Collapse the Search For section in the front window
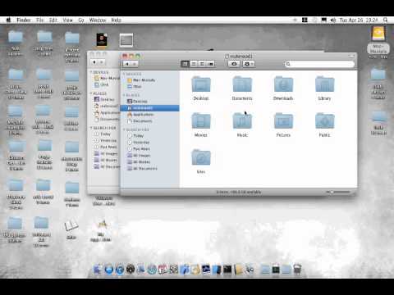The height and width of the screenshot is (295, 394). coord(124,129)
